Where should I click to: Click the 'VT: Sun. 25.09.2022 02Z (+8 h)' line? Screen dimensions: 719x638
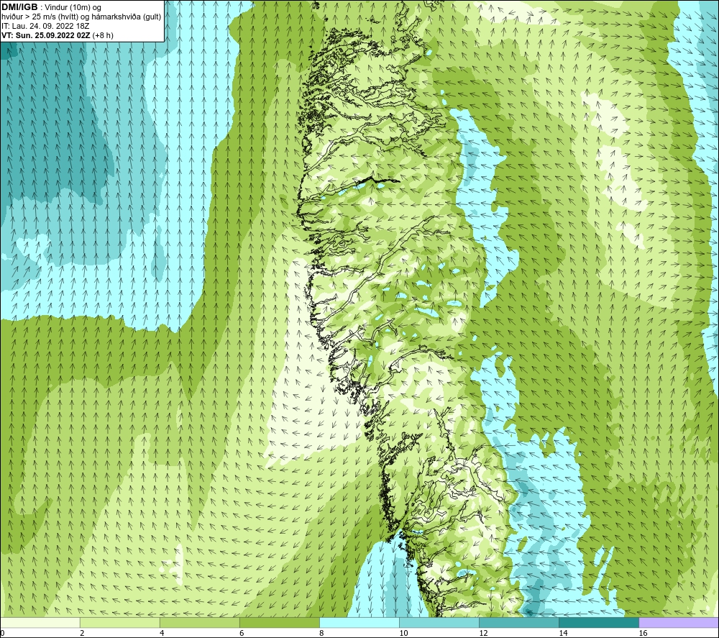tap(58, 35)
